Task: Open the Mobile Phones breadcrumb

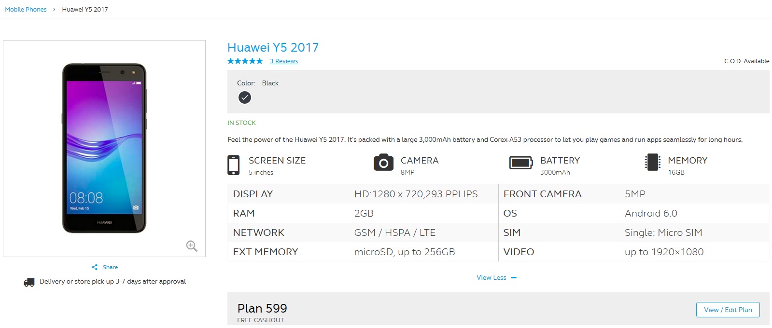Action: click(x=26, y=10)
